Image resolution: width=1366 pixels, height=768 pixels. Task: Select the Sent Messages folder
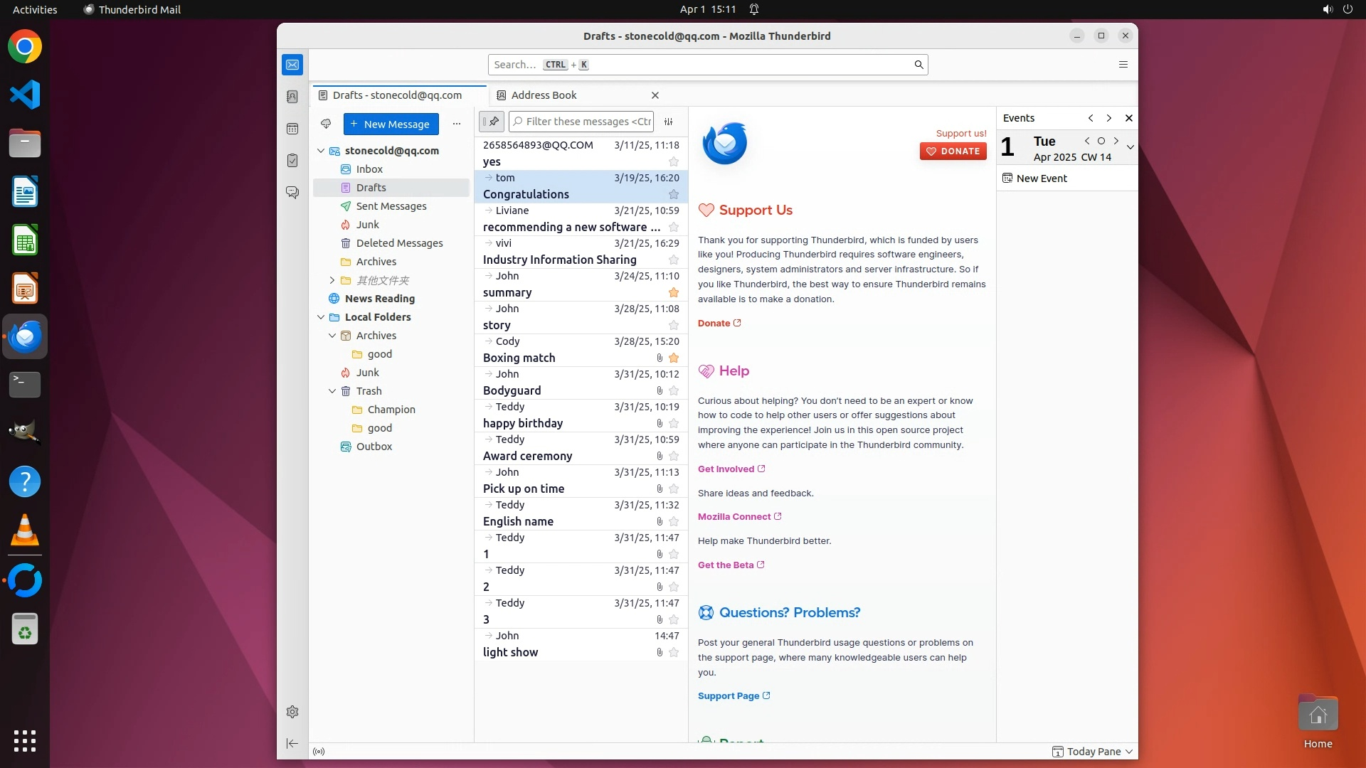[391, 206]
